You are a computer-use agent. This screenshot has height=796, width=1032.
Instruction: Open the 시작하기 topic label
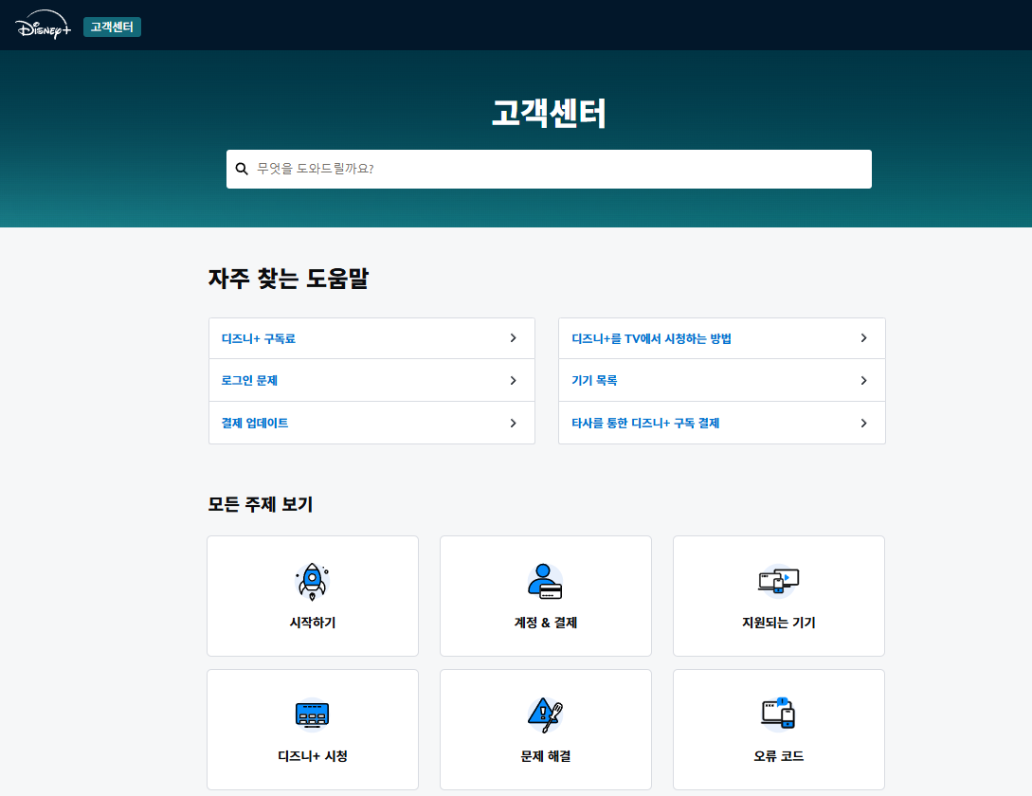point(313,623)
